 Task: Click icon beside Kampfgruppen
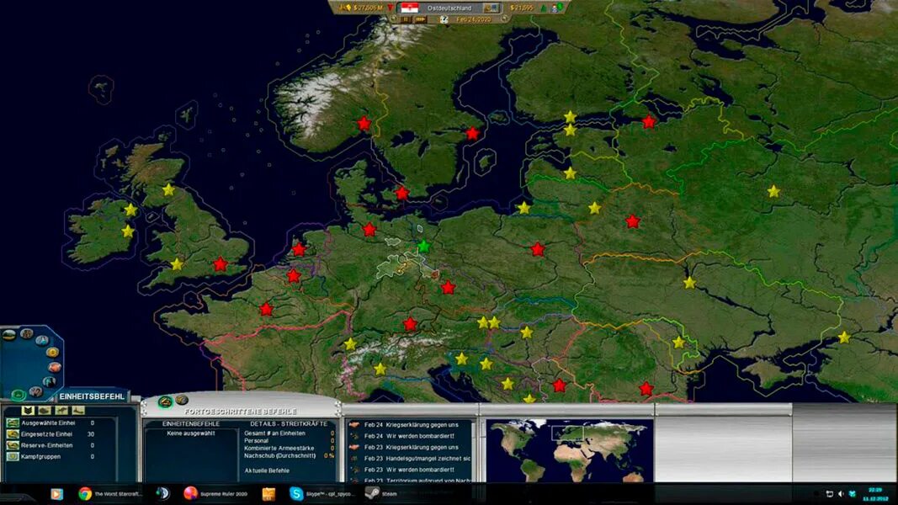(13, 457)
